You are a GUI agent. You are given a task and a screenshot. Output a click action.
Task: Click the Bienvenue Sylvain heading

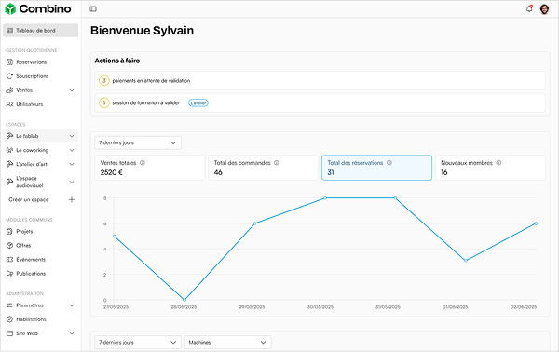pyautogui.click(x=142, y=31)
